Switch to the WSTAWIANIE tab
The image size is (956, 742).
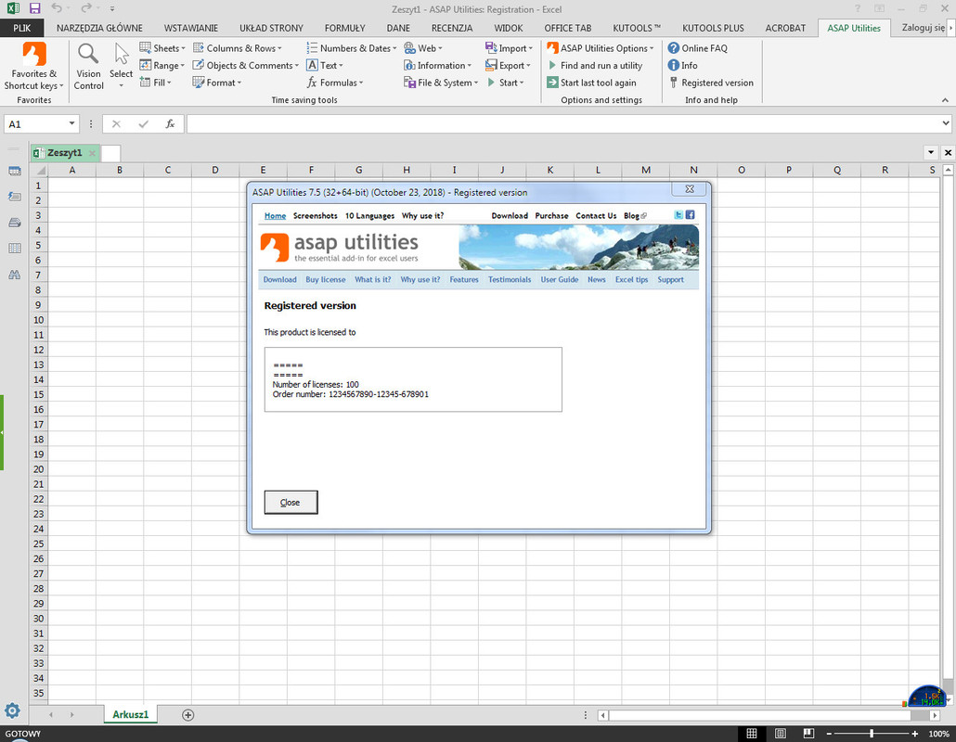191,28
